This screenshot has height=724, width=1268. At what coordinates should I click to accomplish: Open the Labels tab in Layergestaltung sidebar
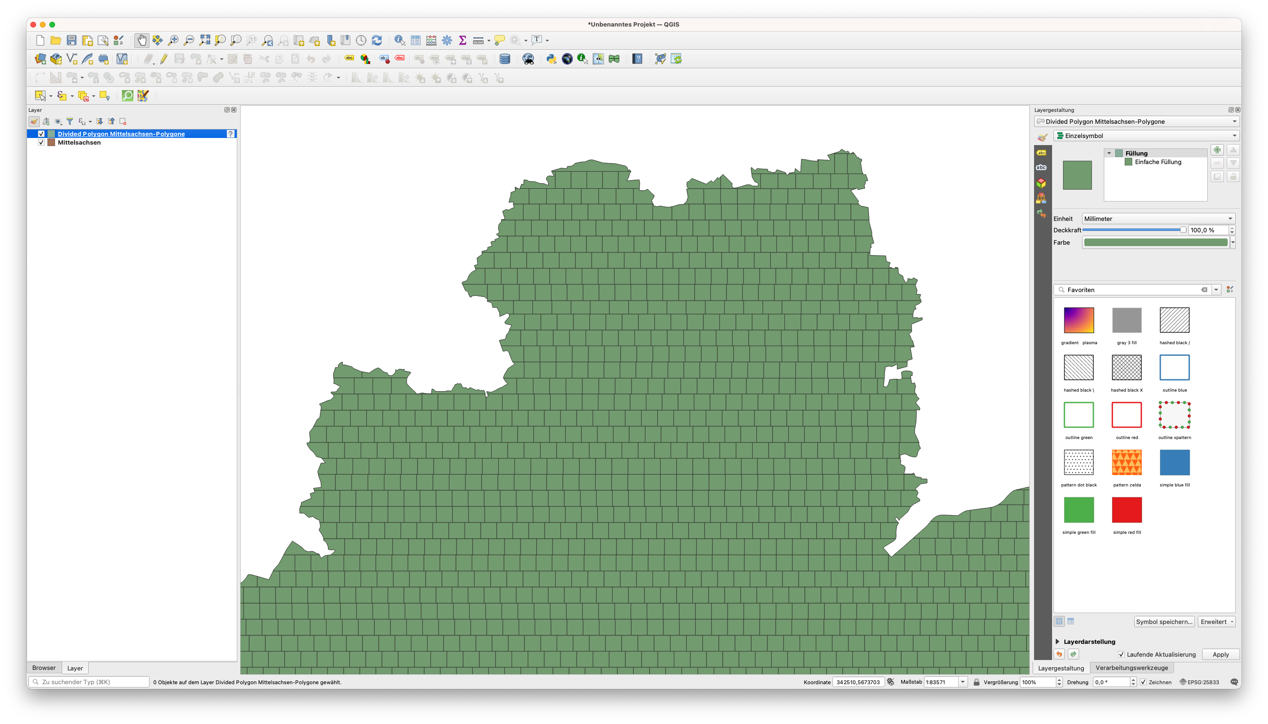coord(1041,153)
